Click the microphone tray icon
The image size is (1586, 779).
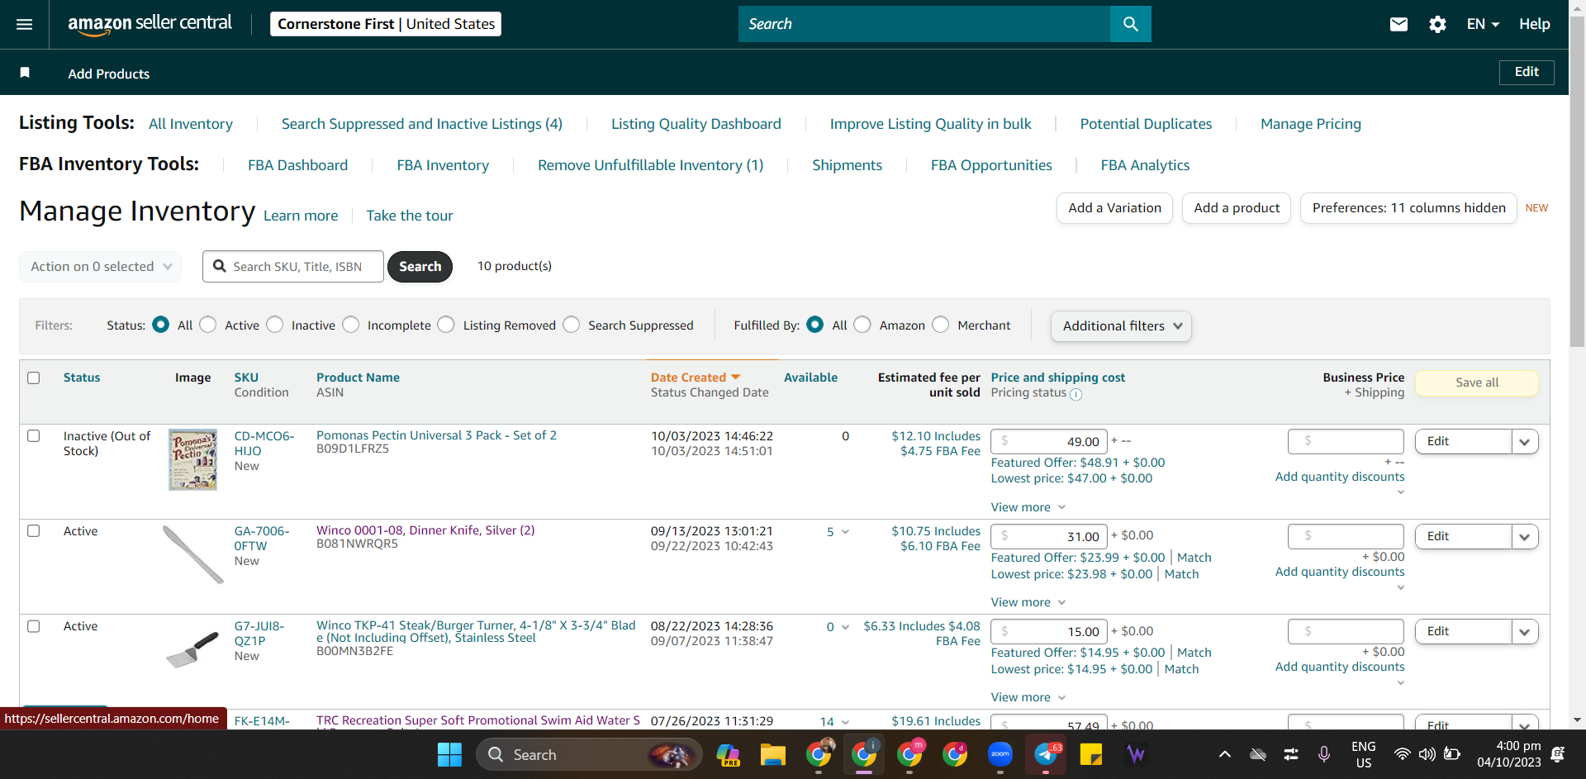(x=1324, y=754)
